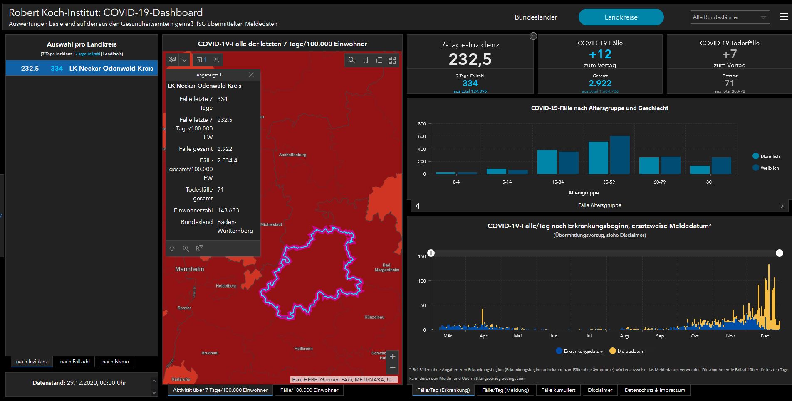Image resolution: width=792 pixels, height=401 pixels.
Task: Click Fälle gesamt value 2.922 in popup
Action: (x=225, y=149)
